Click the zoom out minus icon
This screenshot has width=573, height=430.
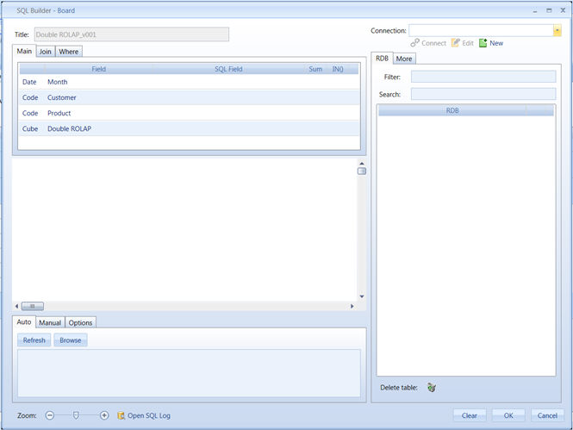[x=50, y=415]
